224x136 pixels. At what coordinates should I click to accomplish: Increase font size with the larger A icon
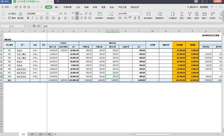click(x=61, y=14)
